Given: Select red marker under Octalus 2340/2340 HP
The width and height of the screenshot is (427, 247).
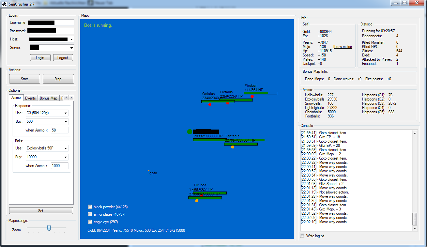Looking at the screenshot, I should (x=210, y=105).
